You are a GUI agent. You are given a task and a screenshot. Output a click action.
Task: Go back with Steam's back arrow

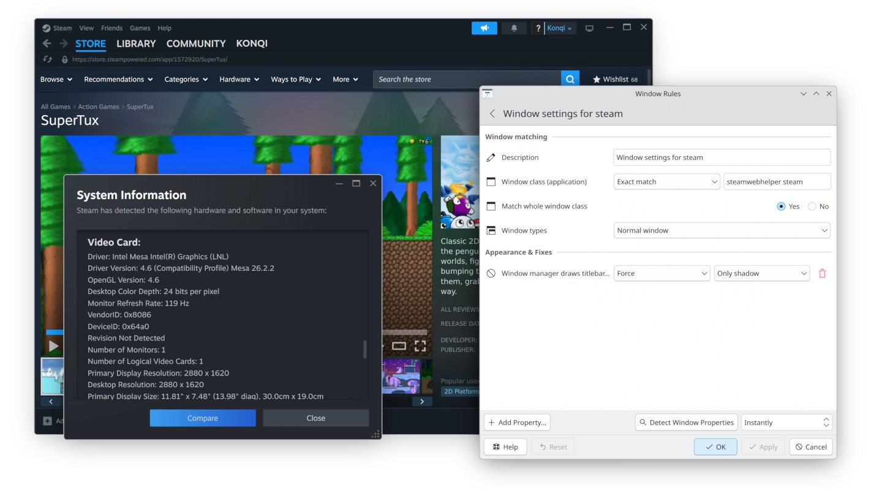[x=47, y=43]
